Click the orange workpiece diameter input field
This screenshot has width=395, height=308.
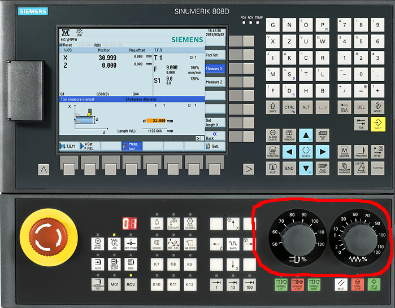click(x=156, y=121)
